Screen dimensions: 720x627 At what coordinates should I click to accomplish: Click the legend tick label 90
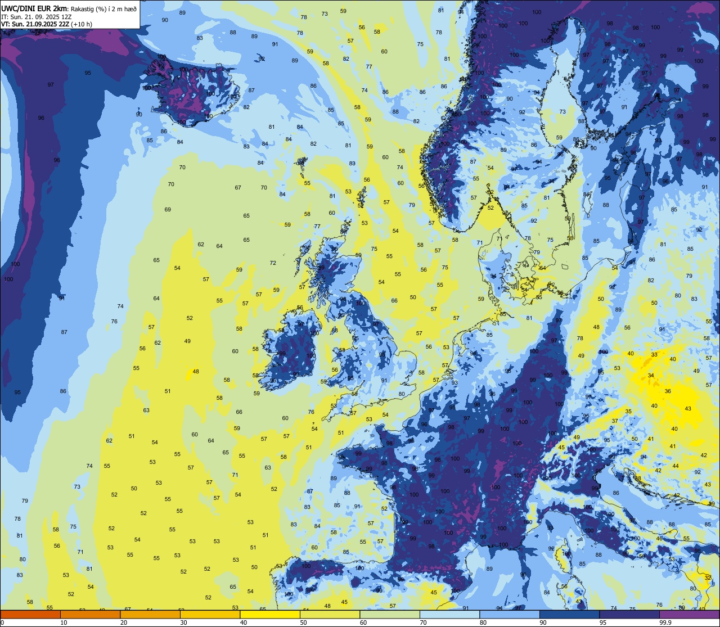(x=543, y=623)
